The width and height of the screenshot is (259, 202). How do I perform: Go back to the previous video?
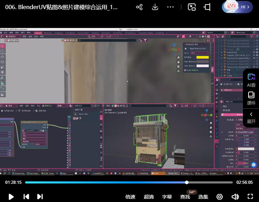tap(26, 196)
